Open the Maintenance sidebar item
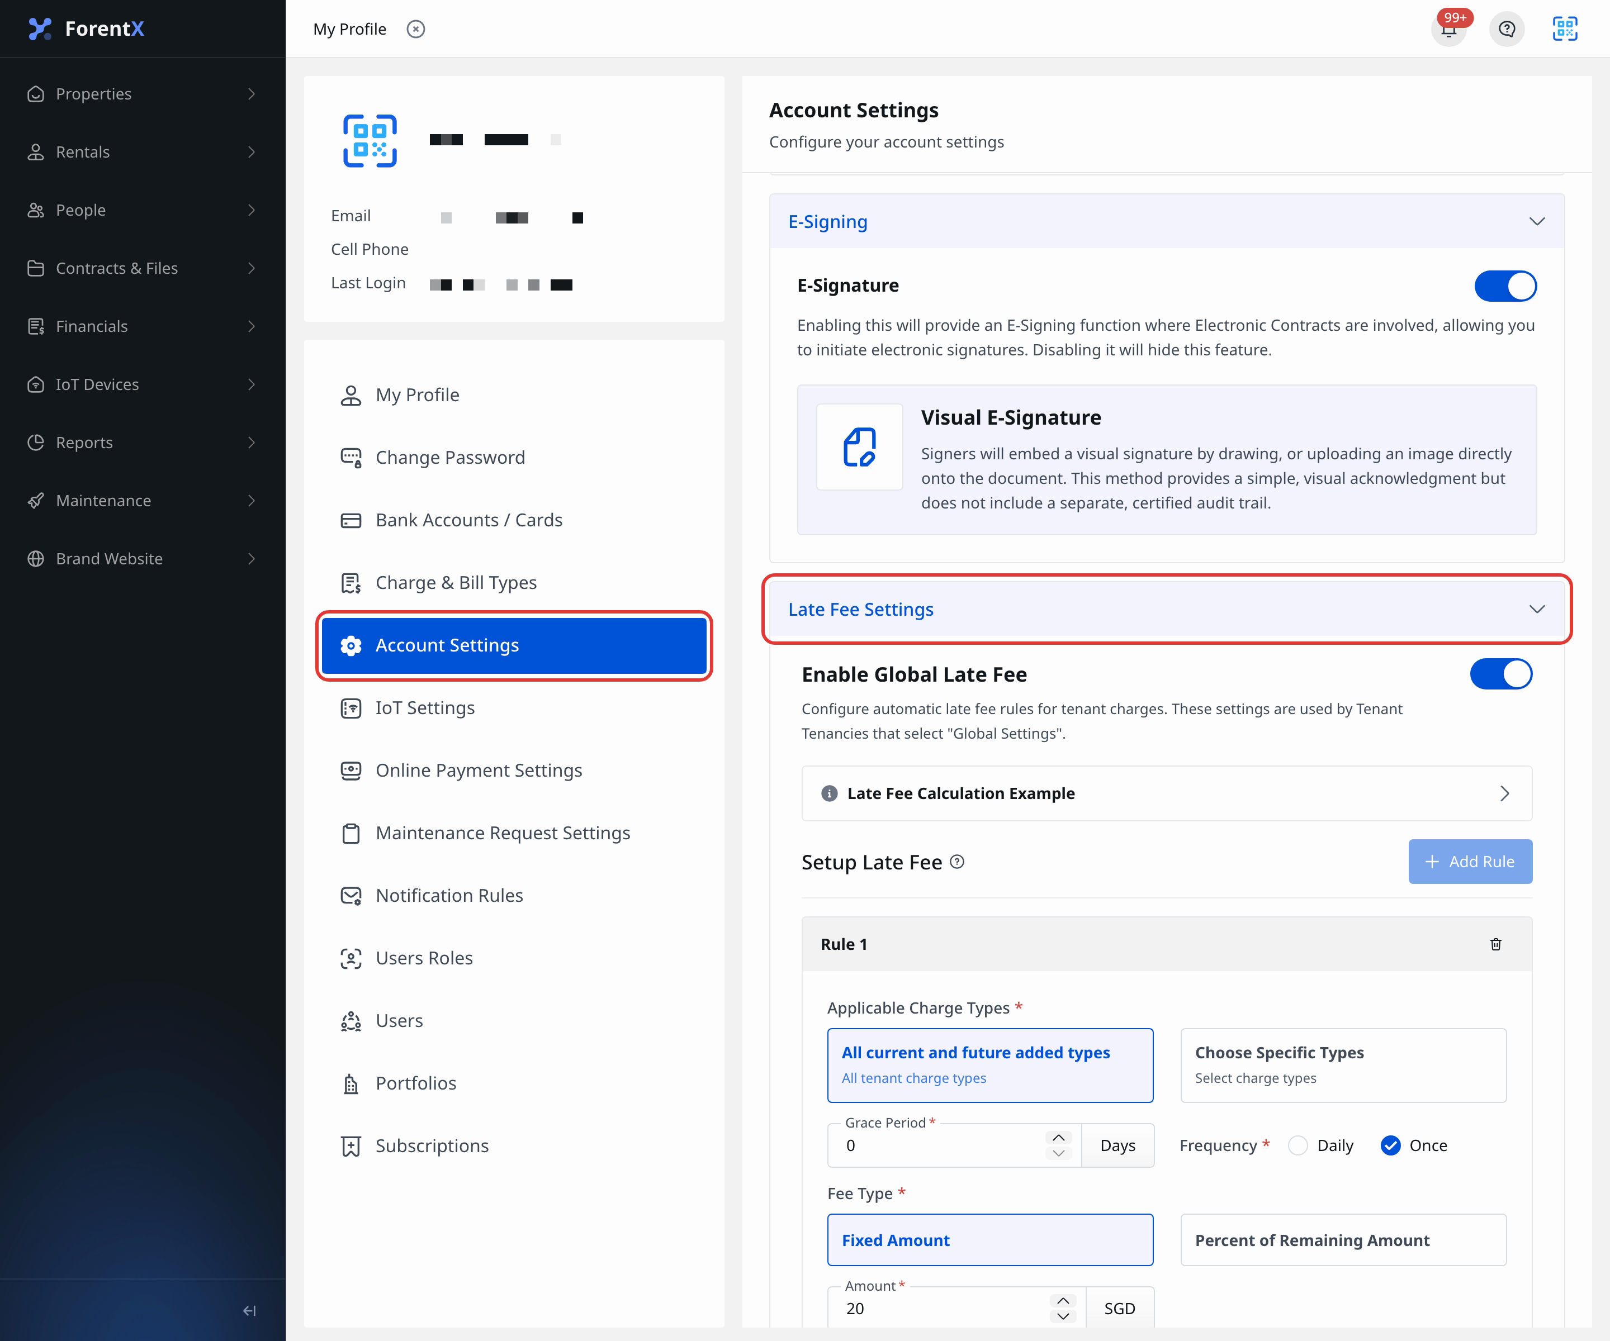This screenshot has height=1341, width=1610. [x=143, y=501]
